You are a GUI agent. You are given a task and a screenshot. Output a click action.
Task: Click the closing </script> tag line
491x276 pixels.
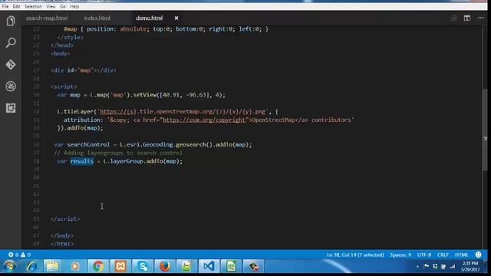click(x=65, y=219)
